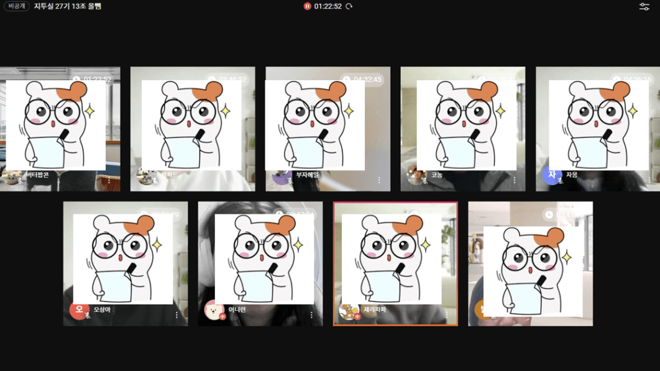660x371 pixels.
Task: Open the more options menu on 부자헤일's tile
Action: click(379, 180)
